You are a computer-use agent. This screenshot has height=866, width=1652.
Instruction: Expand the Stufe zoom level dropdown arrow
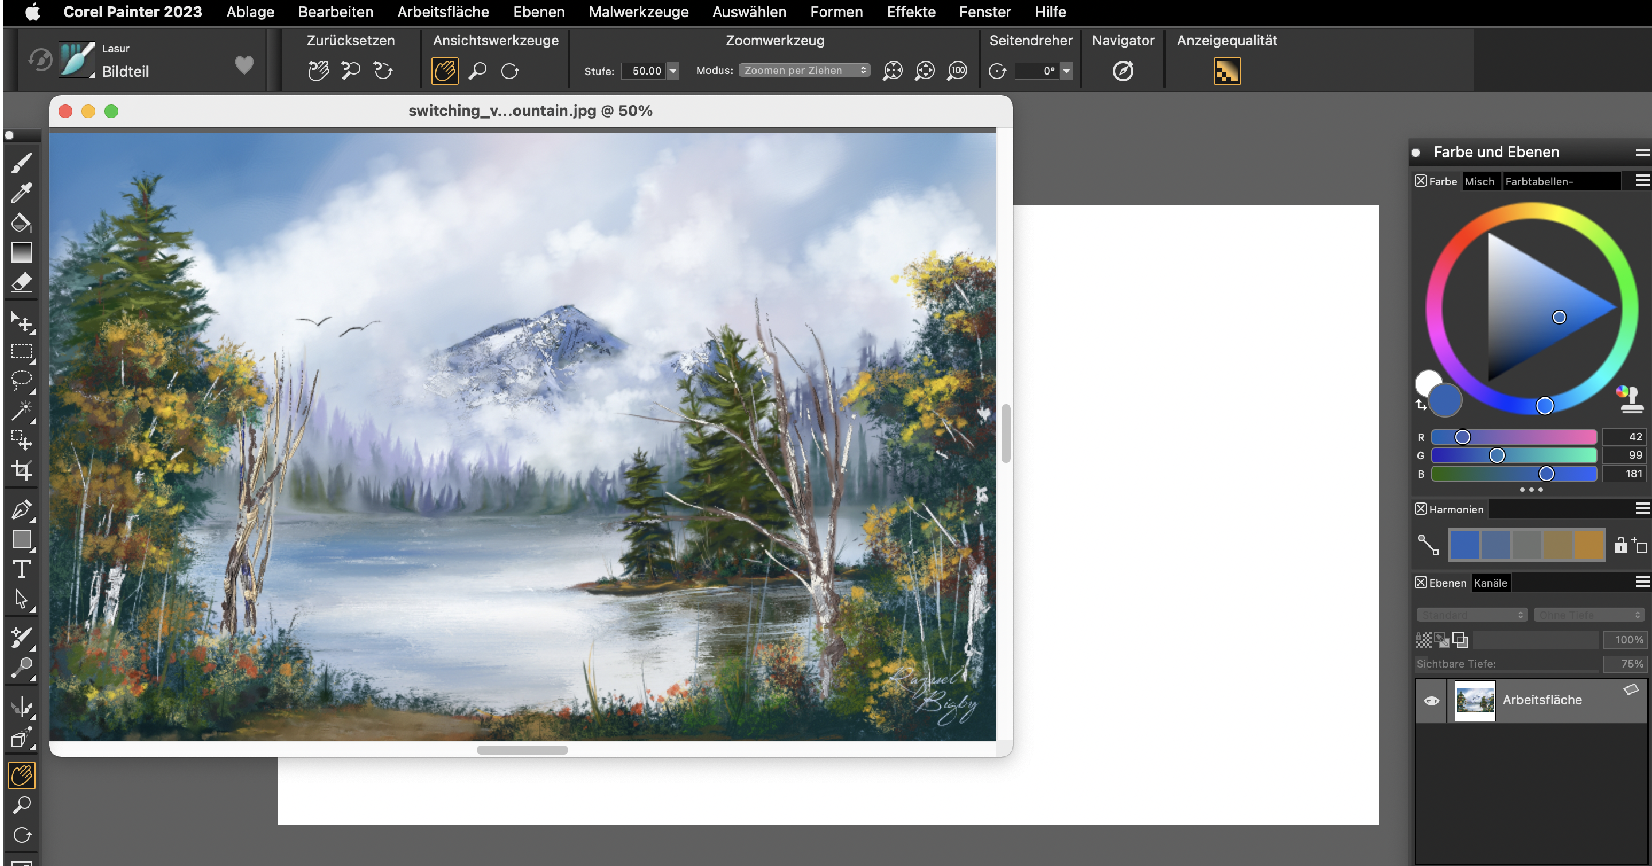click(x=673, y=71)
